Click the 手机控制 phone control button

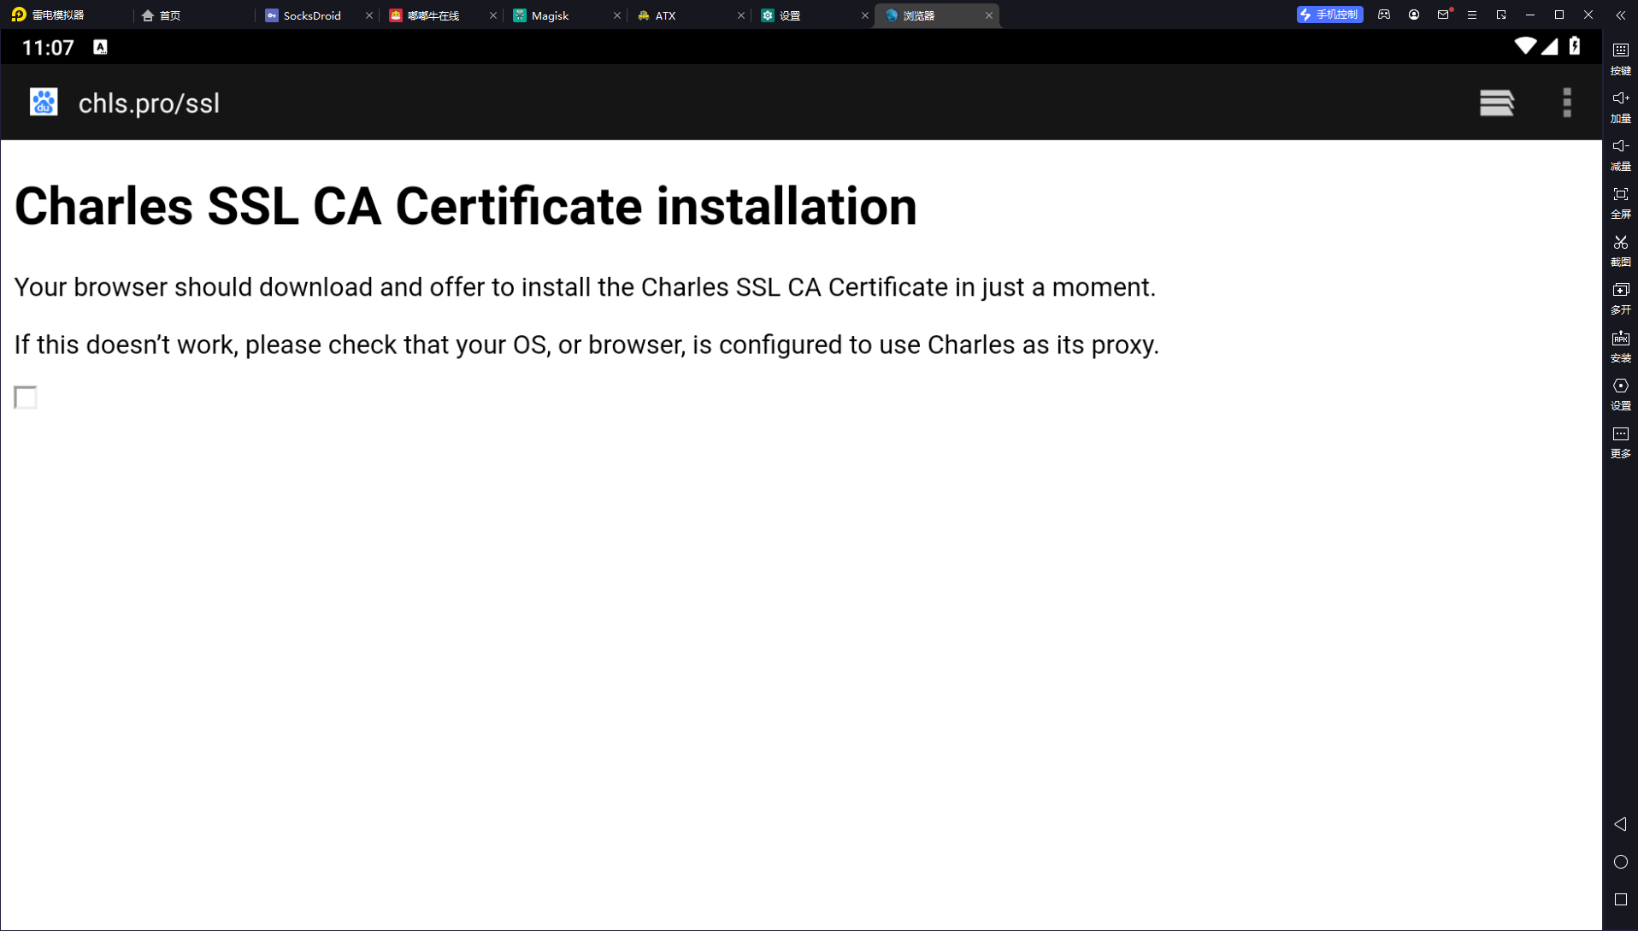click(x=1329, y=15)
